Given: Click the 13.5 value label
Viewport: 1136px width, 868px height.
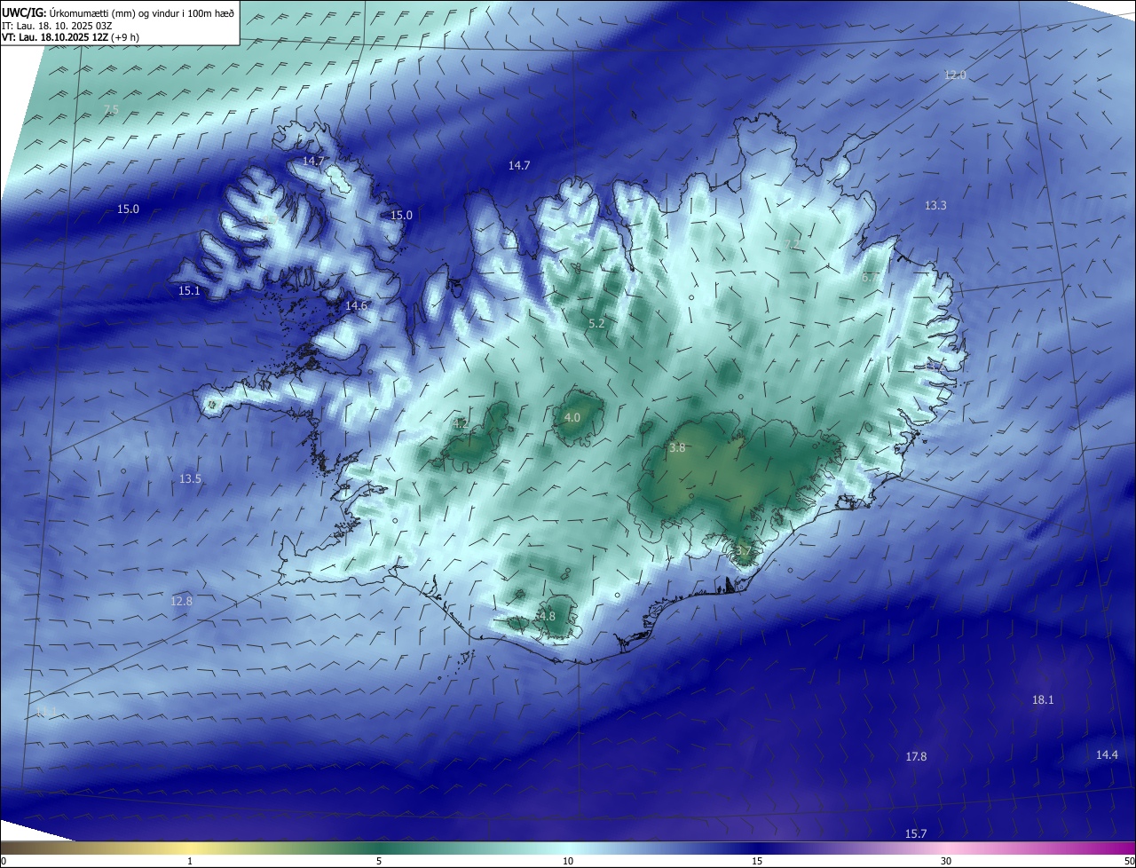Looking at the screenshot, I should pos(190,478).
